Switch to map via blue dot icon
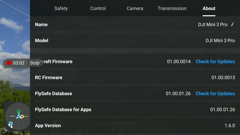The width and height of the screenshot is (240, 135). coord(11,123)
